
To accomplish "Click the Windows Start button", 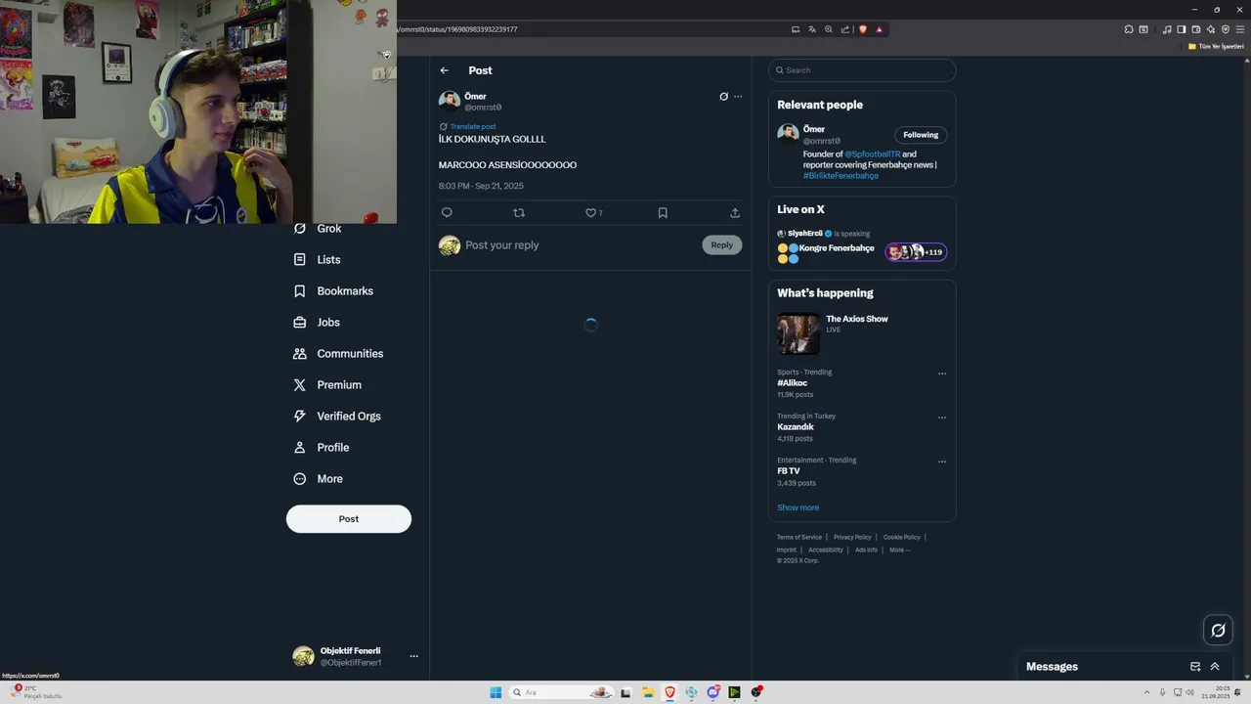I will [x=496, y=692].
